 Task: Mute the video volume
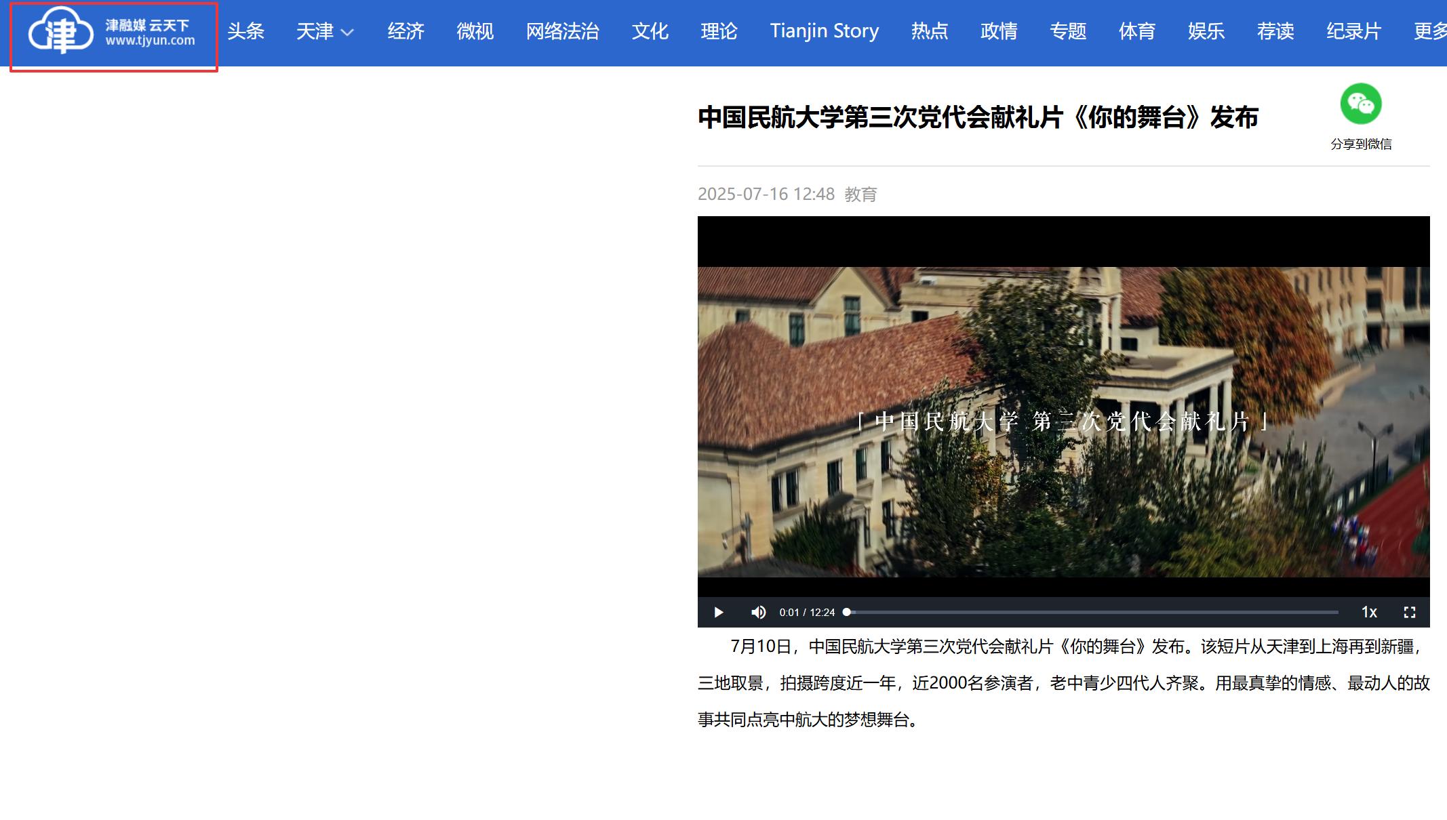tap(758, 613)
